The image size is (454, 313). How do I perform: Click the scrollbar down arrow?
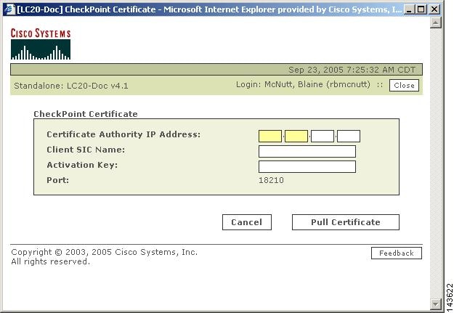(435, 304)
